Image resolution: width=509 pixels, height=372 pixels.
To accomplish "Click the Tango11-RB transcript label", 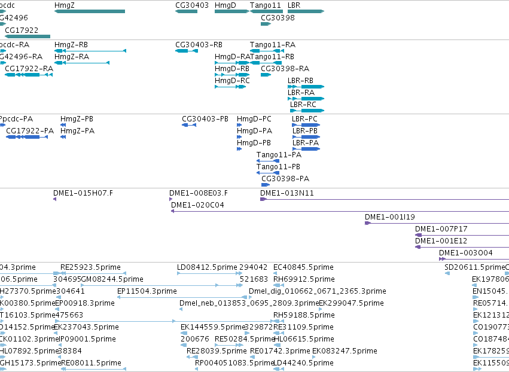I will pyautogui.click(x=272, y=57).
